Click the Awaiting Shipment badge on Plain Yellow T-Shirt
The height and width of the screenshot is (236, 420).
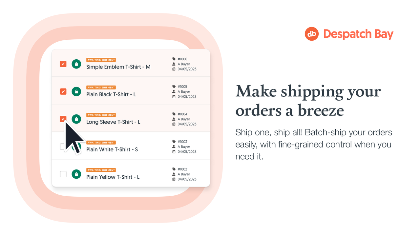click(101, 170)
